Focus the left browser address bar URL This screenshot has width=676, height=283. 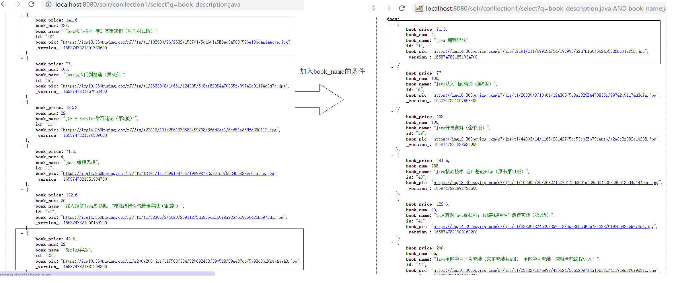pos(148,5)
